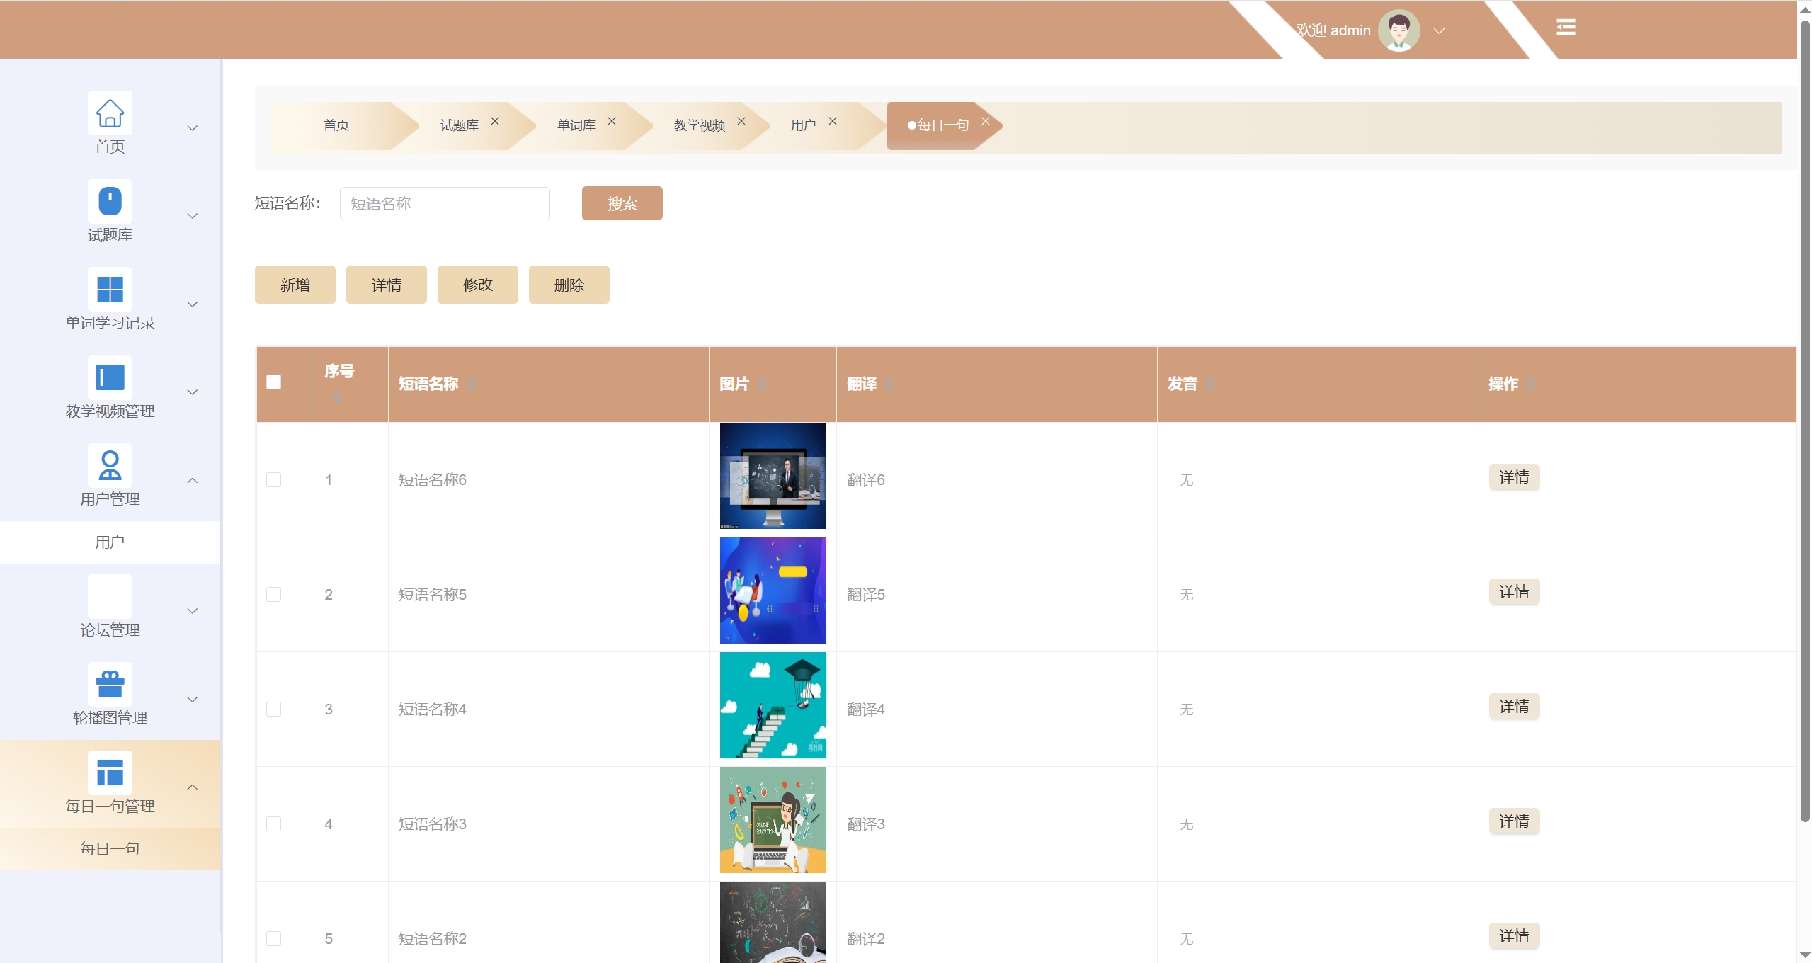
Task: Switch to the 用户 tab
Action: point(803,125)
